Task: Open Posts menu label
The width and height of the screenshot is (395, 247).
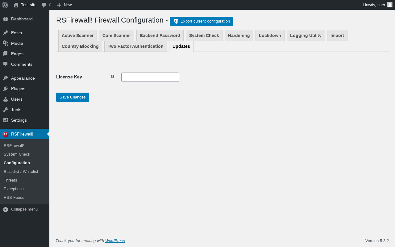Action: [x=16, y=33]
